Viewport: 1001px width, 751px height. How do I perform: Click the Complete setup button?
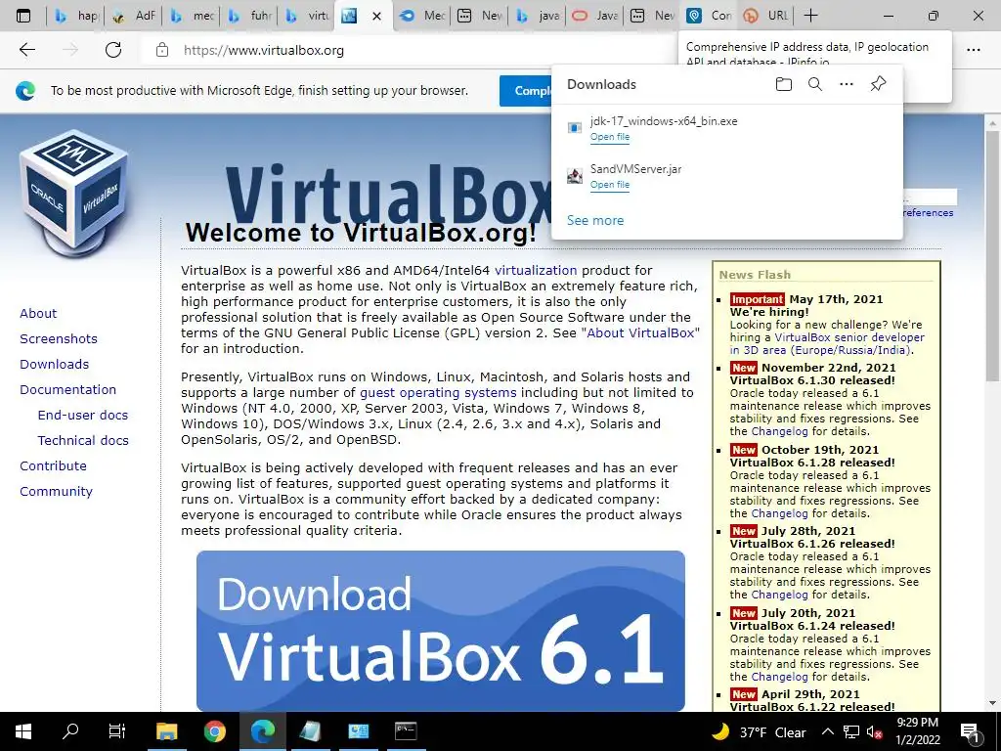point(525,91)
